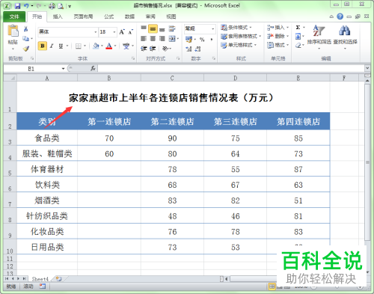Image resolution: width=374 pixels, height=294 pixels.
Task: Switch to the 页面布局 ribbon tab
Action: coord(83,16)
